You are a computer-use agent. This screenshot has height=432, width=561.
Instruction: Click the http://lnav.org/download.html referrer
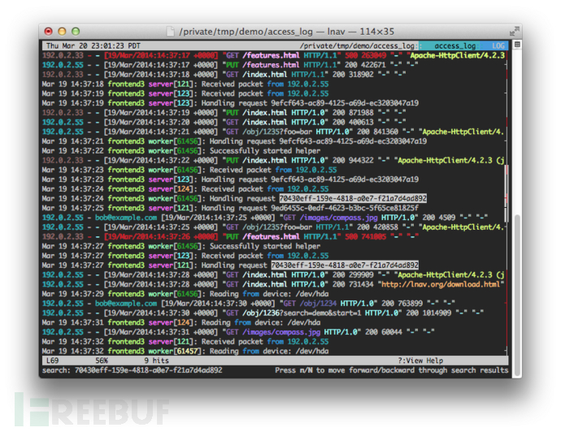(x=441, y=284)
